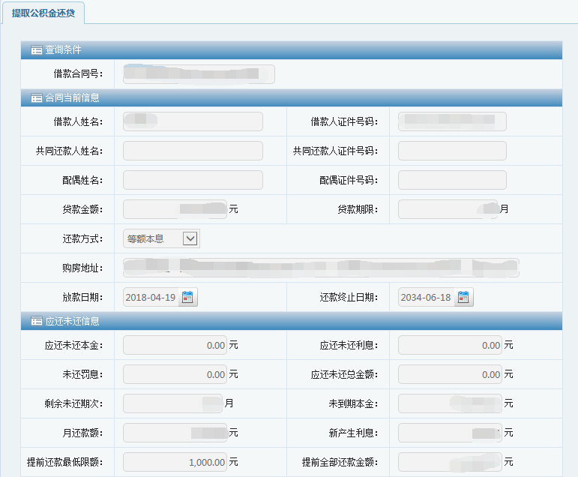
Task: Click the 查询条件 section table icon
Action: point(36,50)
